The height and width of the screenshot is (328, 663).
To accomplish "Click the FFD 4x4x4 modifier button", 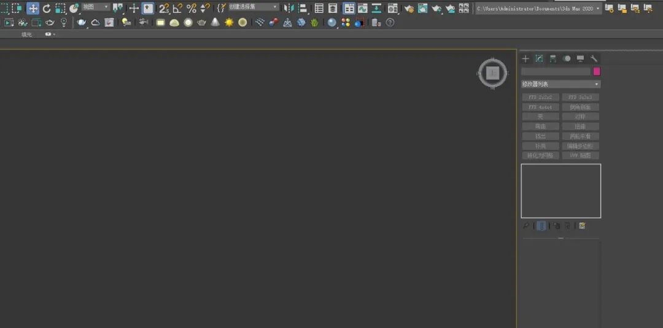I will pyautogui.click(x=541, y=107).
